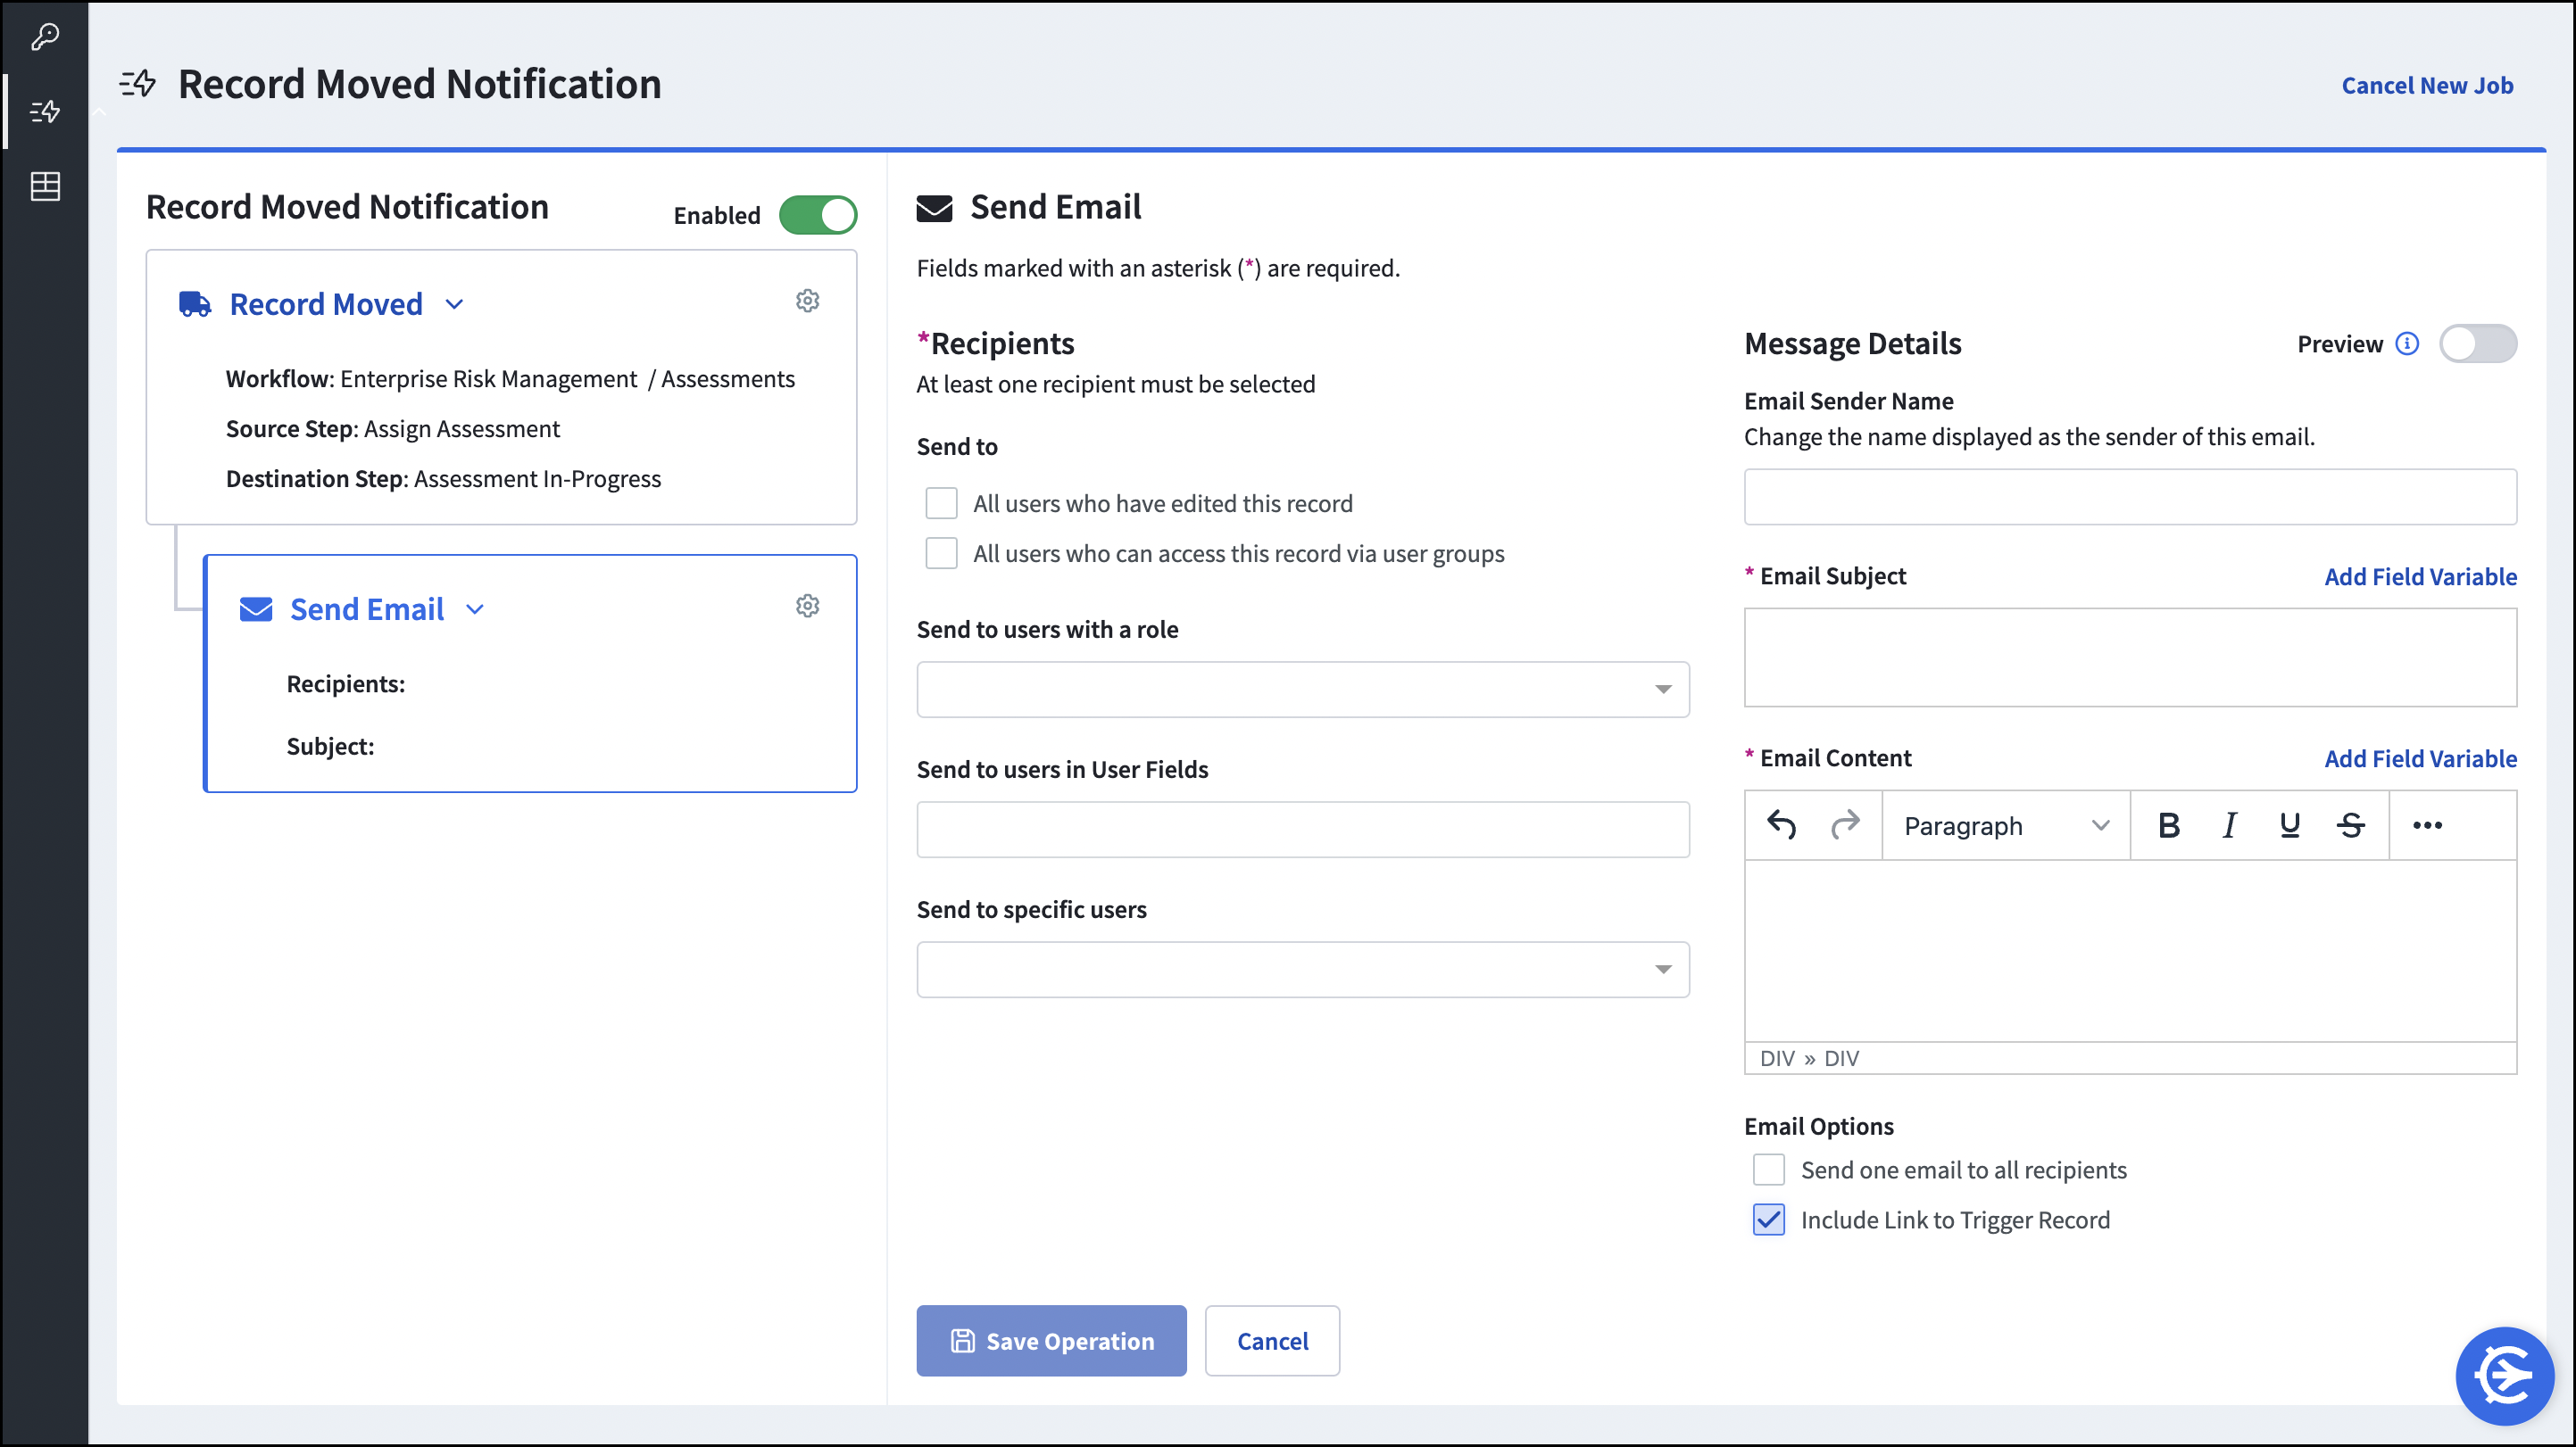The width and height of the screenshot is (2576, 1447).
Task: Open Record Moved gear settings
Action: point(807,301)
